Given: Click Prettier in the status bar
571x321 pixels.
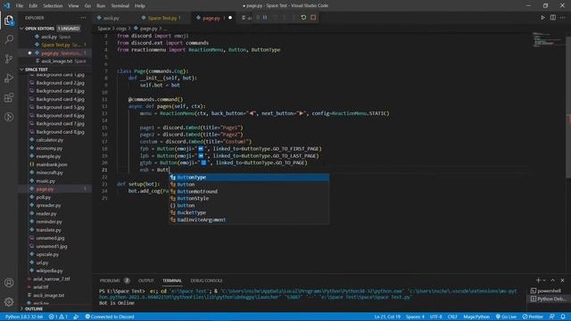Looking at the screenshot, I should 533,317.
